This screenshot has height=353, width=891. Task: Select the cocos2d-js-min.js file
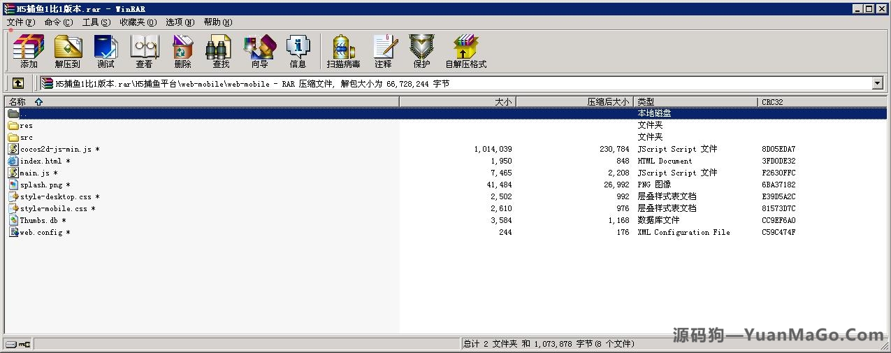point(55,150)
